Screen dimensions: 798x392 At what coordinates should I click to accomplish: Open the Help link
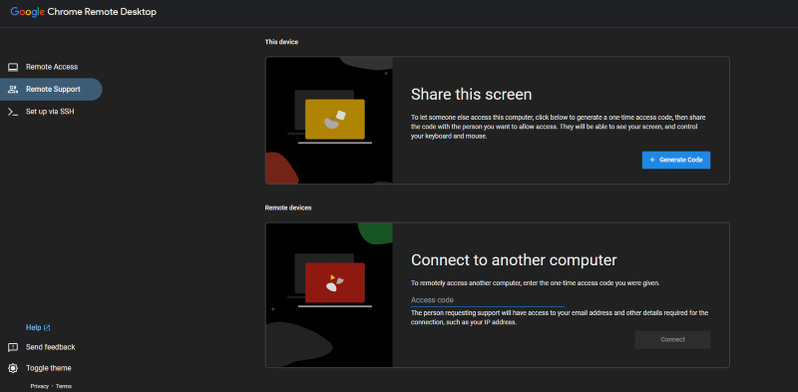33,328
